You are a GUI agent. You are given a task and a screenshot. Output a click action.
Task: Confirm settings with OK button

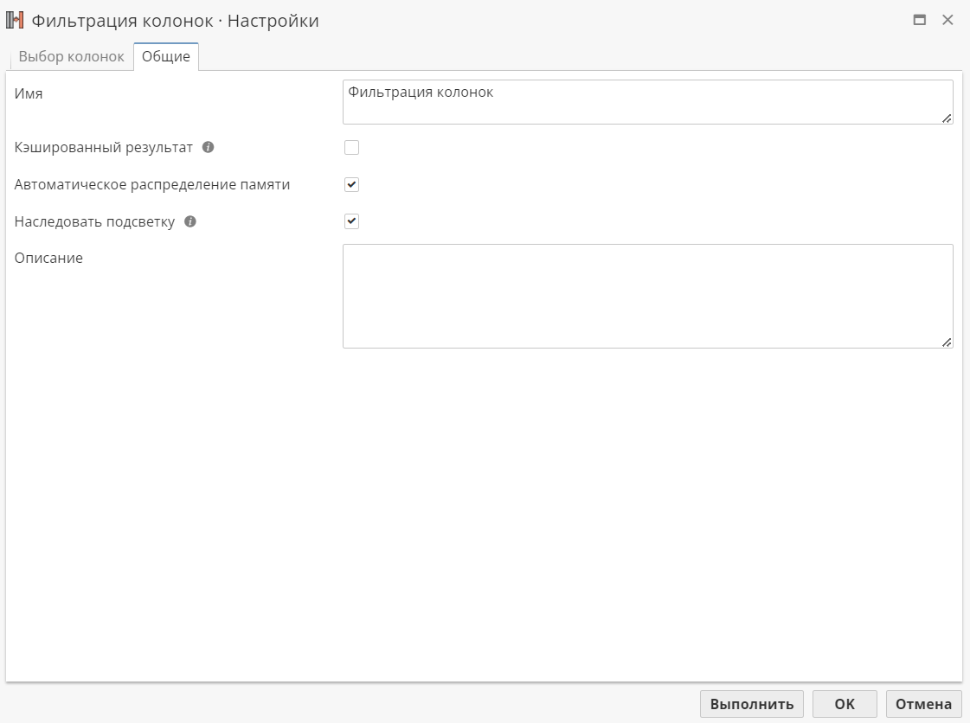pos(845,704)
